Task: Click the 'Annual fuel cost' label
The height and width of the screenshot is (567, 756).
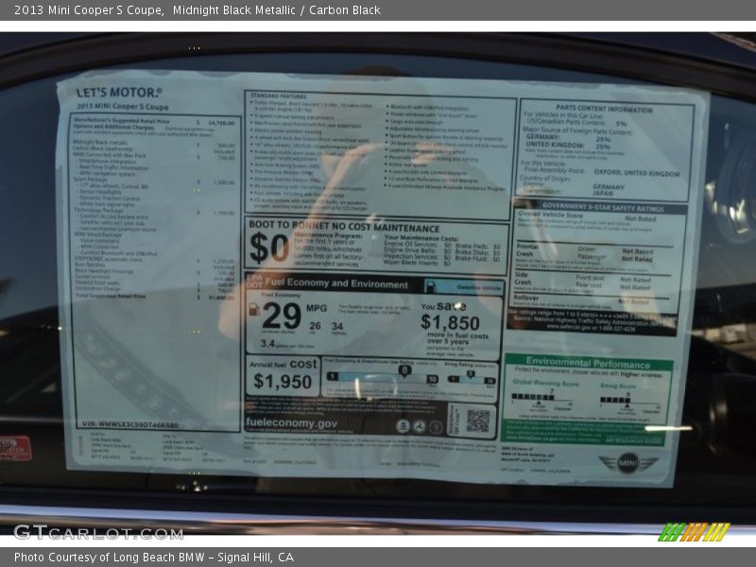Action: point(283,364)
